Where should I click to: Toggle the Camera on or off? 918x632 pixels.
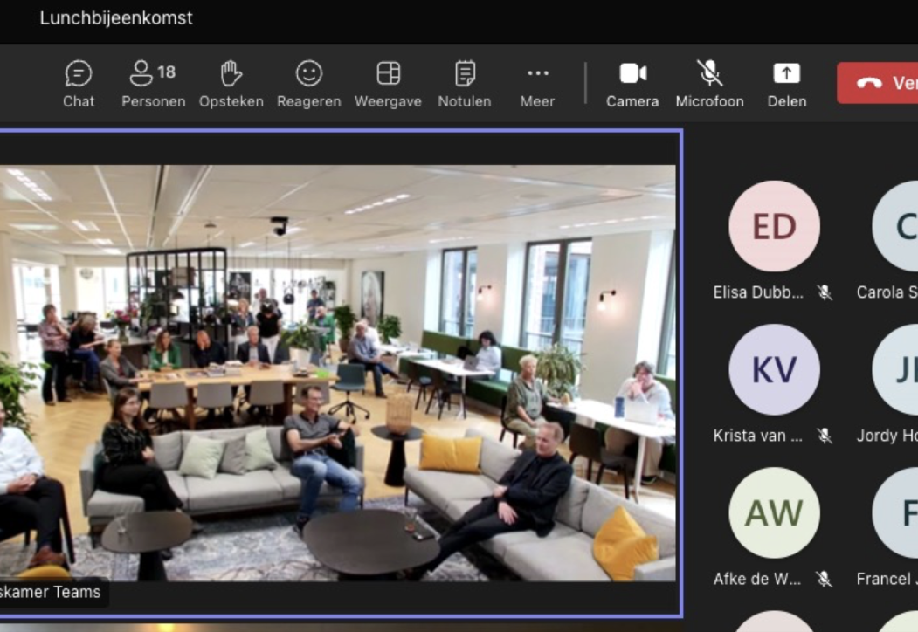click(632, 84)
